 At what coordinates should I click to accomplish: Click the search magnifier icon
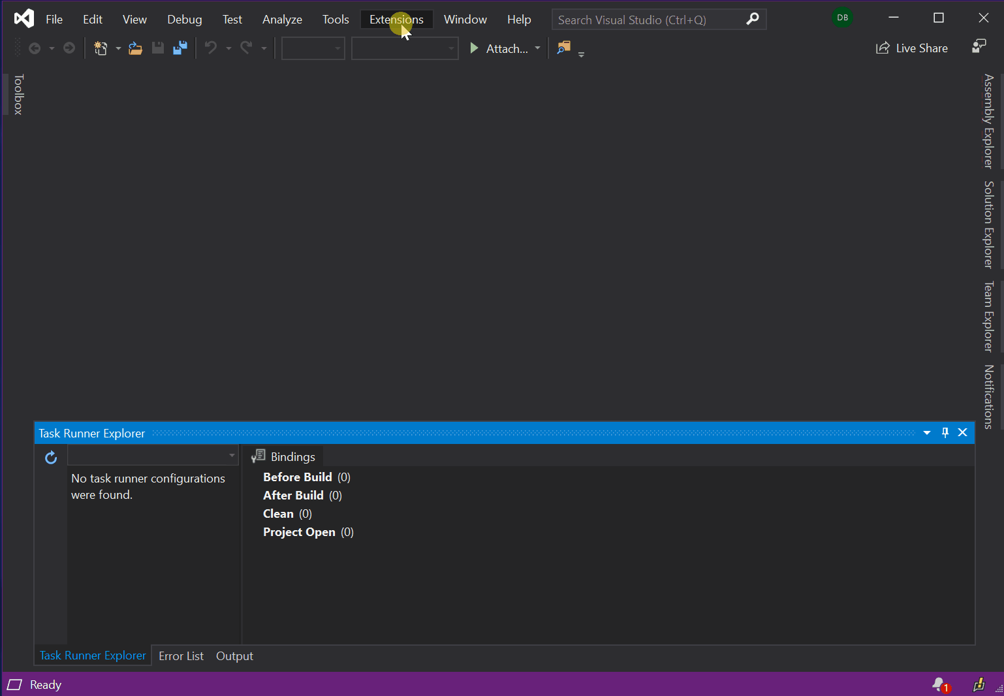click(x=753, y=19)
